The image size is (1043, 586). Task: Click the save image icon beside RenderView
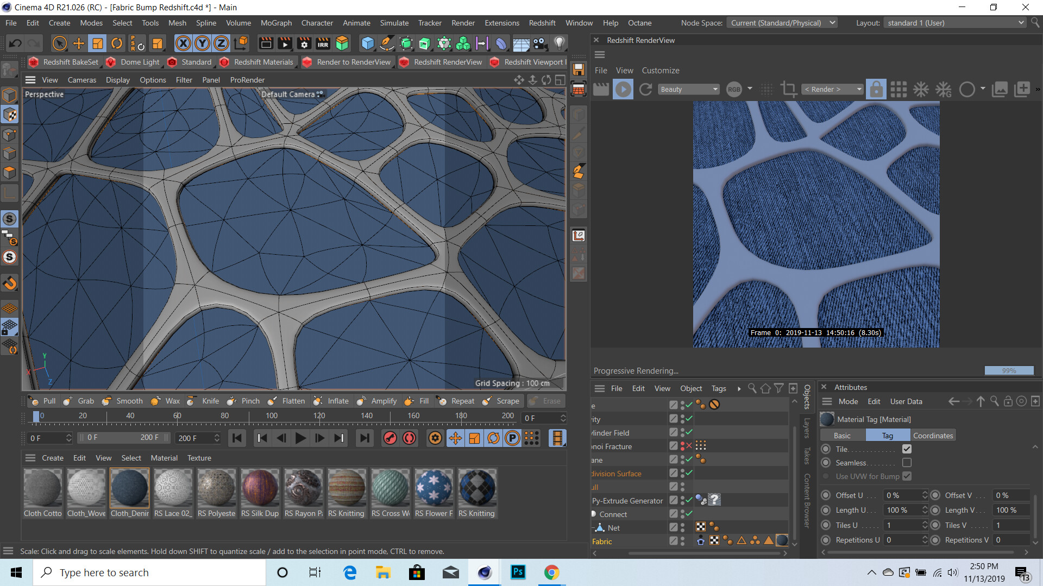[x=579, y=70]
